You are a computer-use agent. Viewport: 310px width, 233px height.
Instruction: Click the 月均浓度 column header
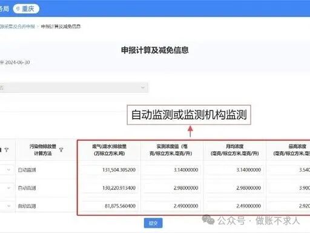[x=235, y=150]
